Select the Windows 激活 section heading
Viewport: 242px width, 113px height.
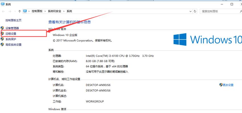tap(57, 109)
